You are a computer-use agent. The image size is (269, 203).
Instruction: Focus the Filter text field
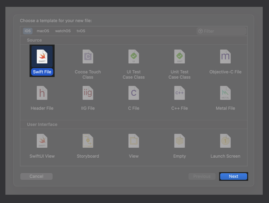tap(221, 31)
